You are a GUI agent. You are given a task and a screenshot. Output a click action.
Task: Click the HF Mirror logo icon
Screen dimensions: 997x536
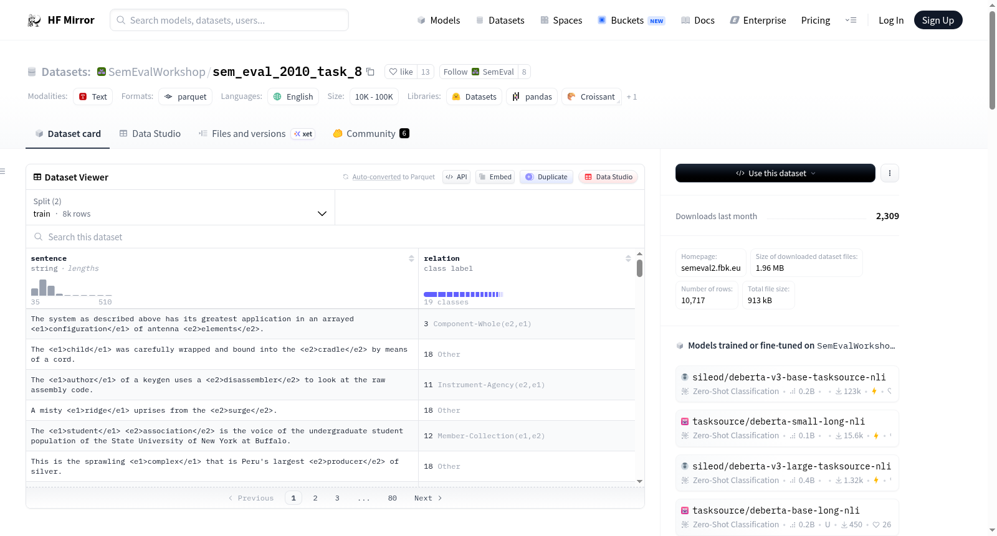coord(34,21)
